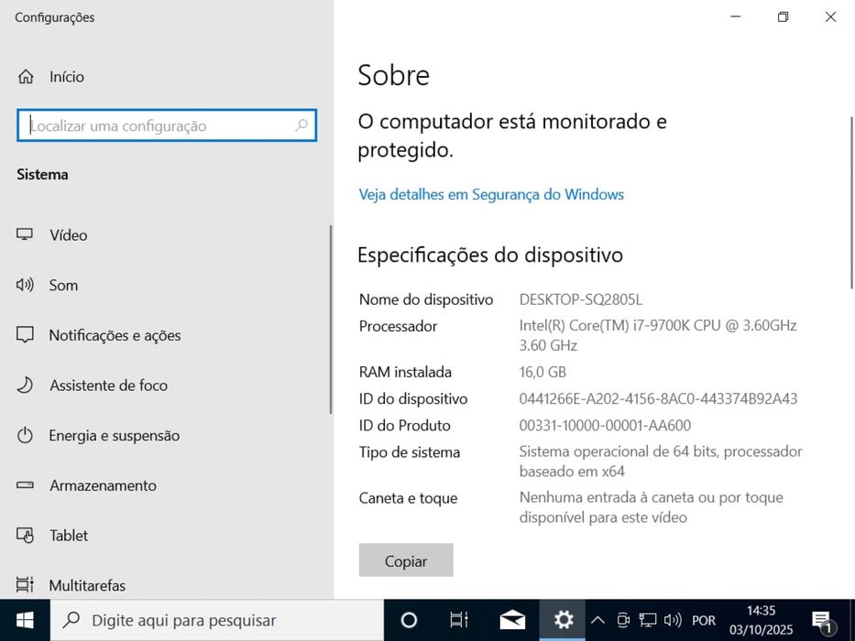
Task: Click the Especificações do dispositivo heading
Action: coord(490,255)
